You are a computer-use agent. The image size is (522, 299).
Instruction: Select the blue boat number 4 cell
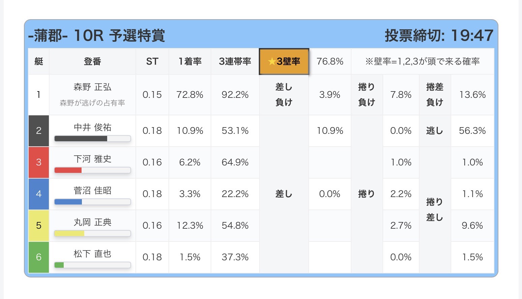tap(39, 194)
